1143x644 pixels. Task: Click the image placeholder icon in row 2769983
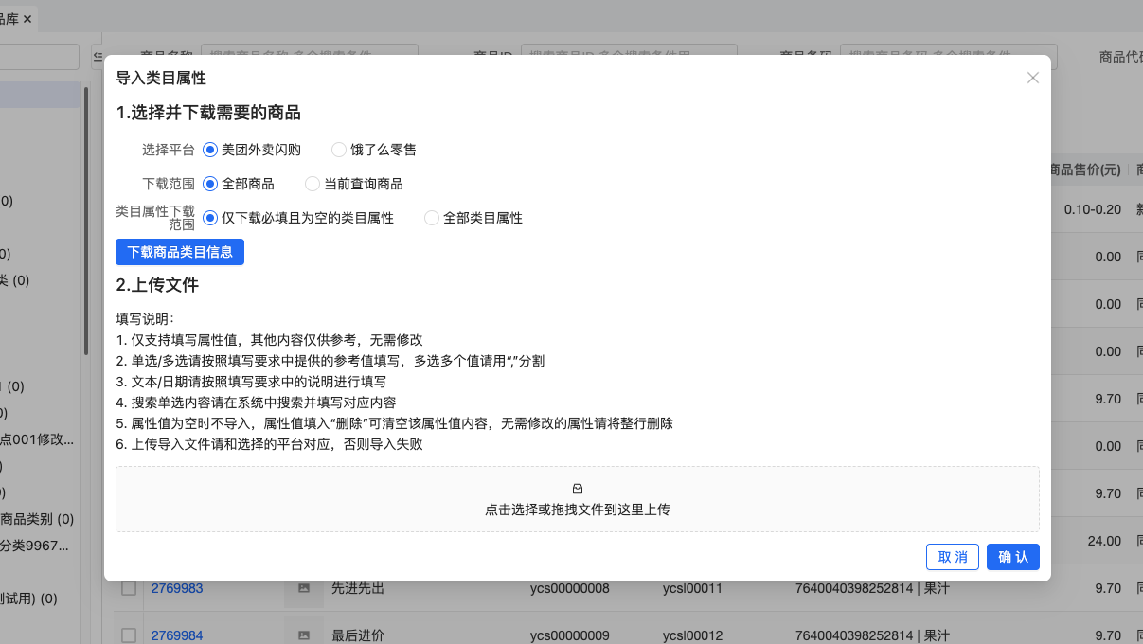pyautogui.click(x=304, y=588)
